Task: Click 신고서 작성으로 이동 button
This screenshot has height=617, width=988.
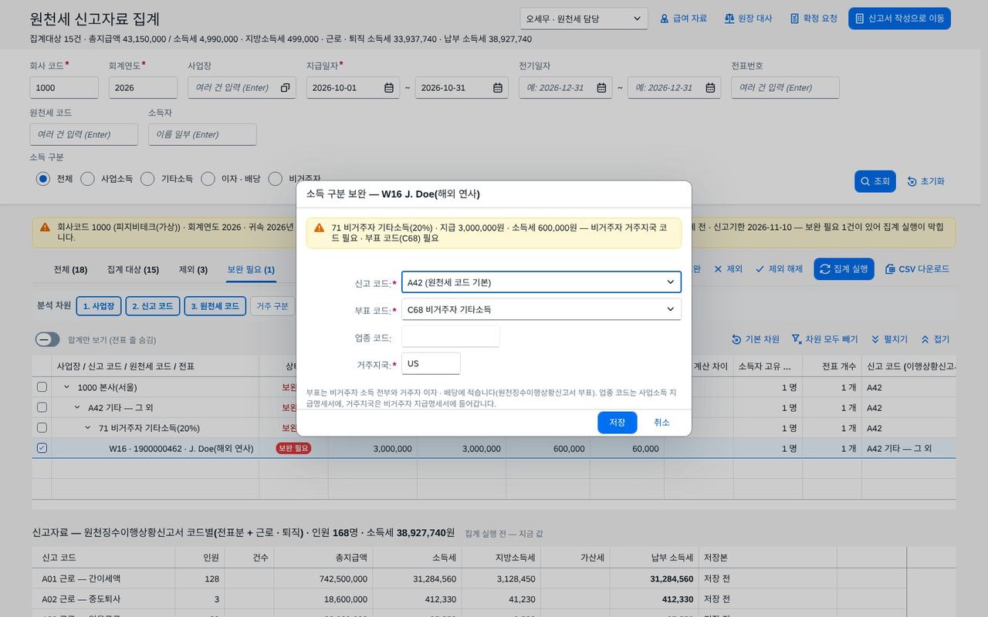Action: pos(899,19)
